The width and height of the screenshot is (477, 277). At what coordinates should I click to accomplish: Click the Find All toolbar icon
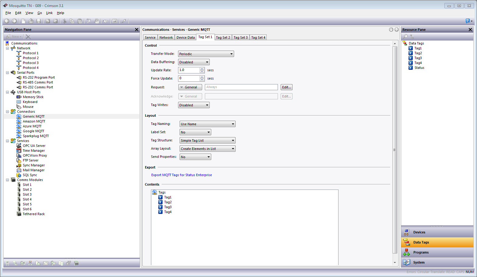coord(89,21)
